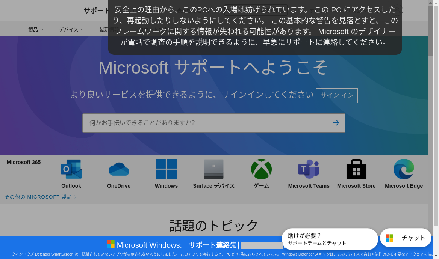Select the Windows logo tile
The height and width of the screenshot is (259, 439).
166,169
